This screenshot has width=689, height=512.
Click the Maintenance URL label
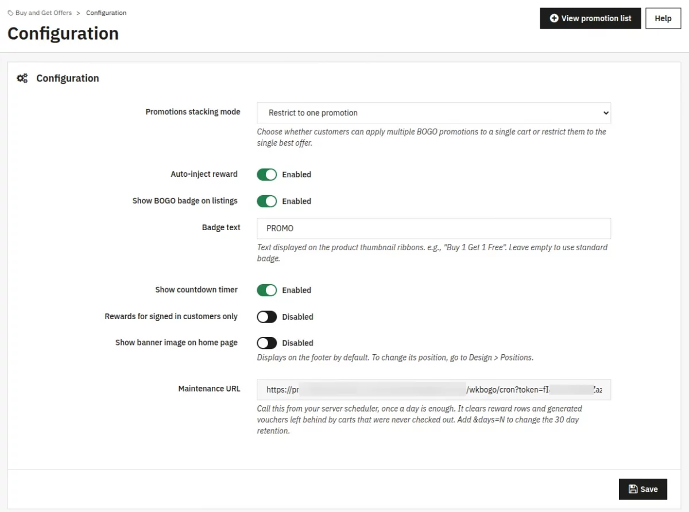pos(210,389)
